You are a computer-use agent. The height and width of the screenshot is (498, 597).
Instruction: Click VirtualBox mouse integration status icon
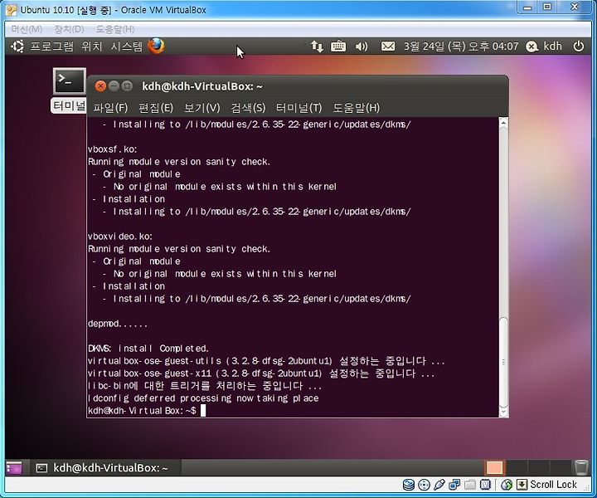507,485
